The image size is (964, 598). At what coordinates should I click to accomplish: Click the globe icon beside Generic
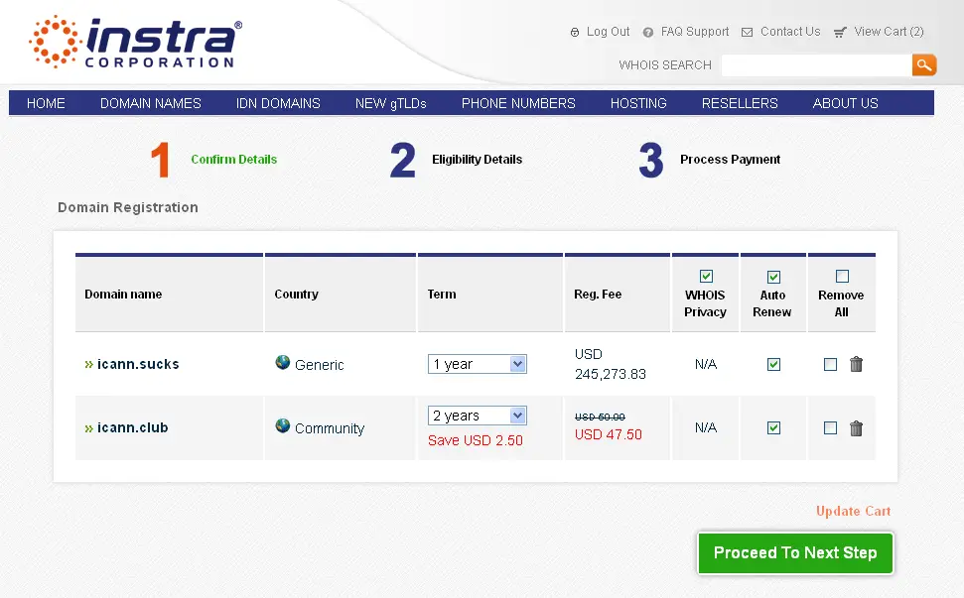pyautogui.click(x=283, y=362)
